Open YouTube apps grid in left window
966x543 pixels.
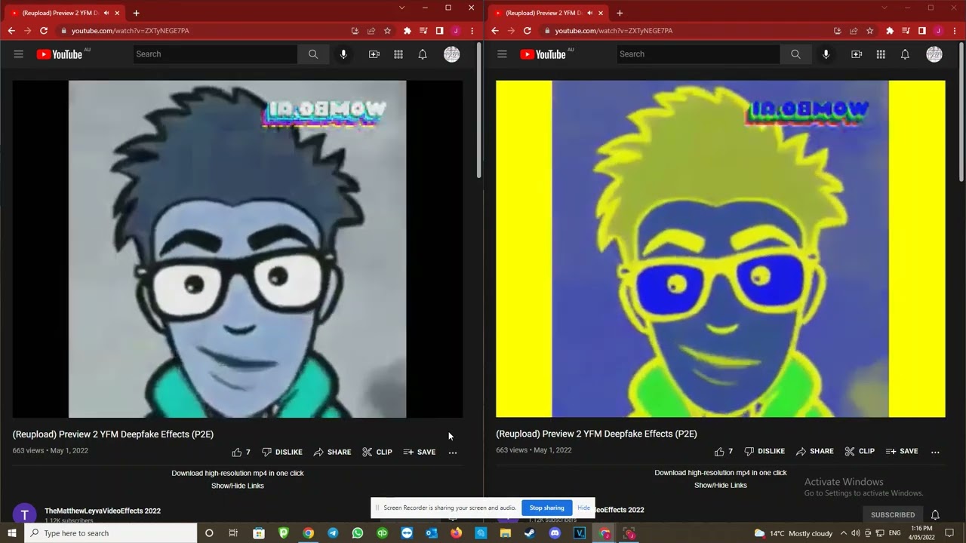coord(398,54)
